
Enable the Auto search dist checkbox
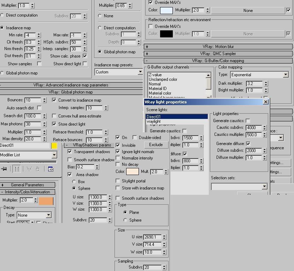[39, 108]
